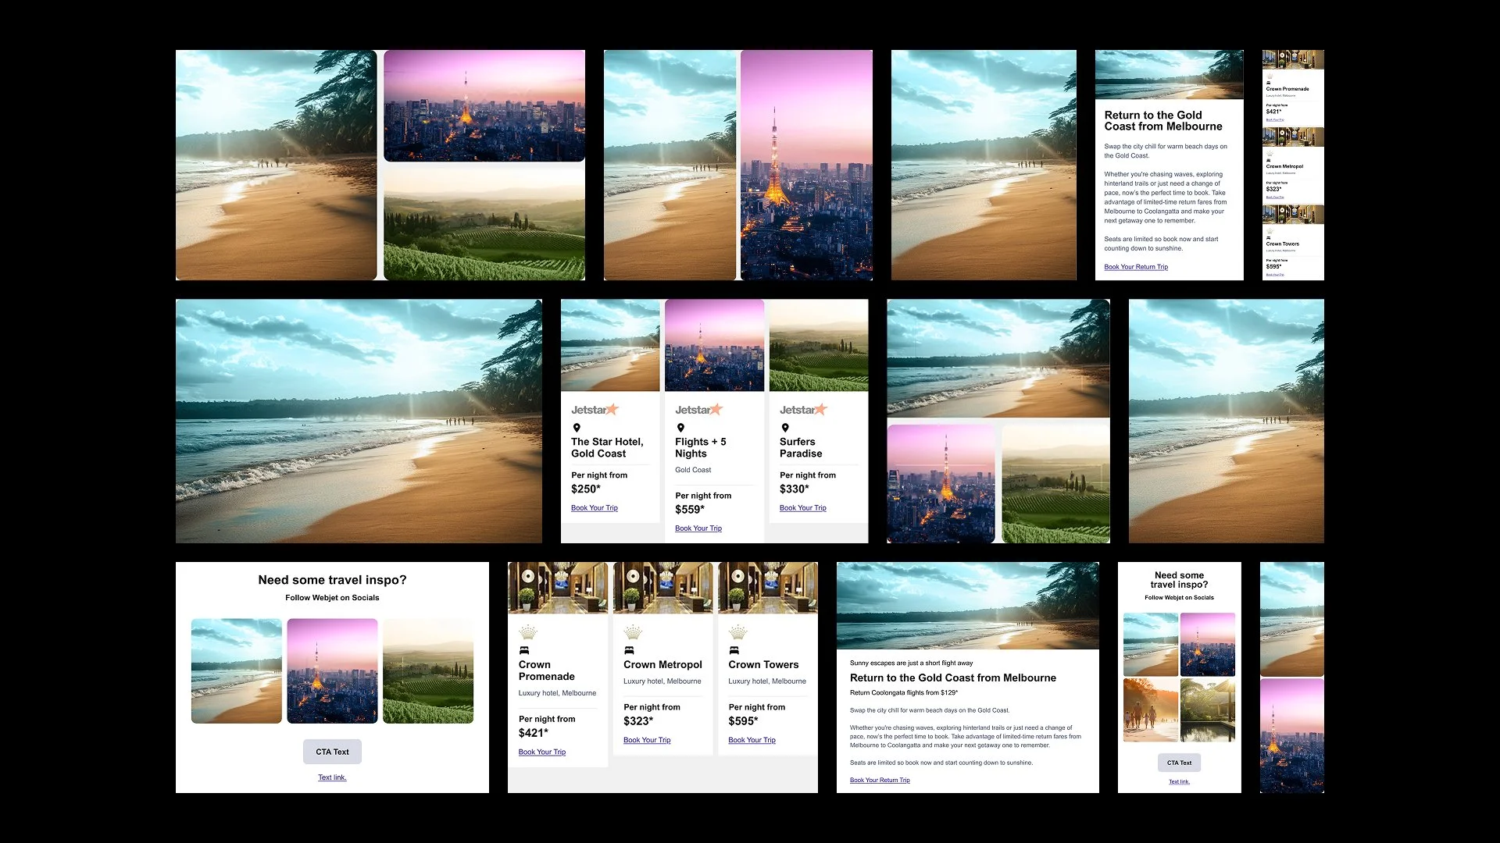1500x843 pixels.
Task: Select Tokyo tower thumbnail in the wide travel inspo card
Action: pyautogui.click(x=332, y=671)
